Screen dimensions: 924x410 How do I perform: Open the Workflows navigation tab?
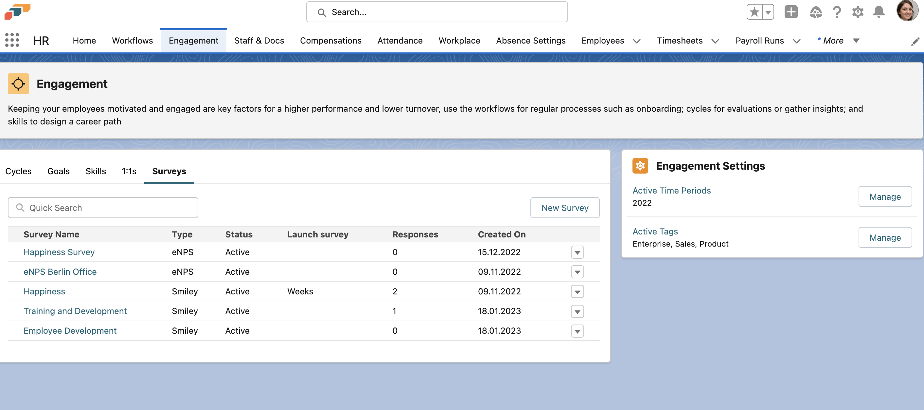(133, 41)
